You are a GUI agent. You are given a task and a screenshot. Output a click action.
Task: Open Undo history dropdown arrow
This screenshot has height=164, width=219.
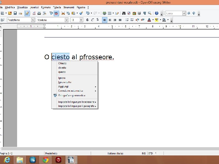pyautogui.click(x=91, y=13)
